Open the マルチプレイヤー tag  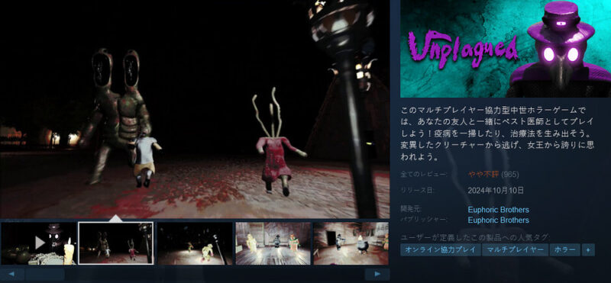coord(515,249)
